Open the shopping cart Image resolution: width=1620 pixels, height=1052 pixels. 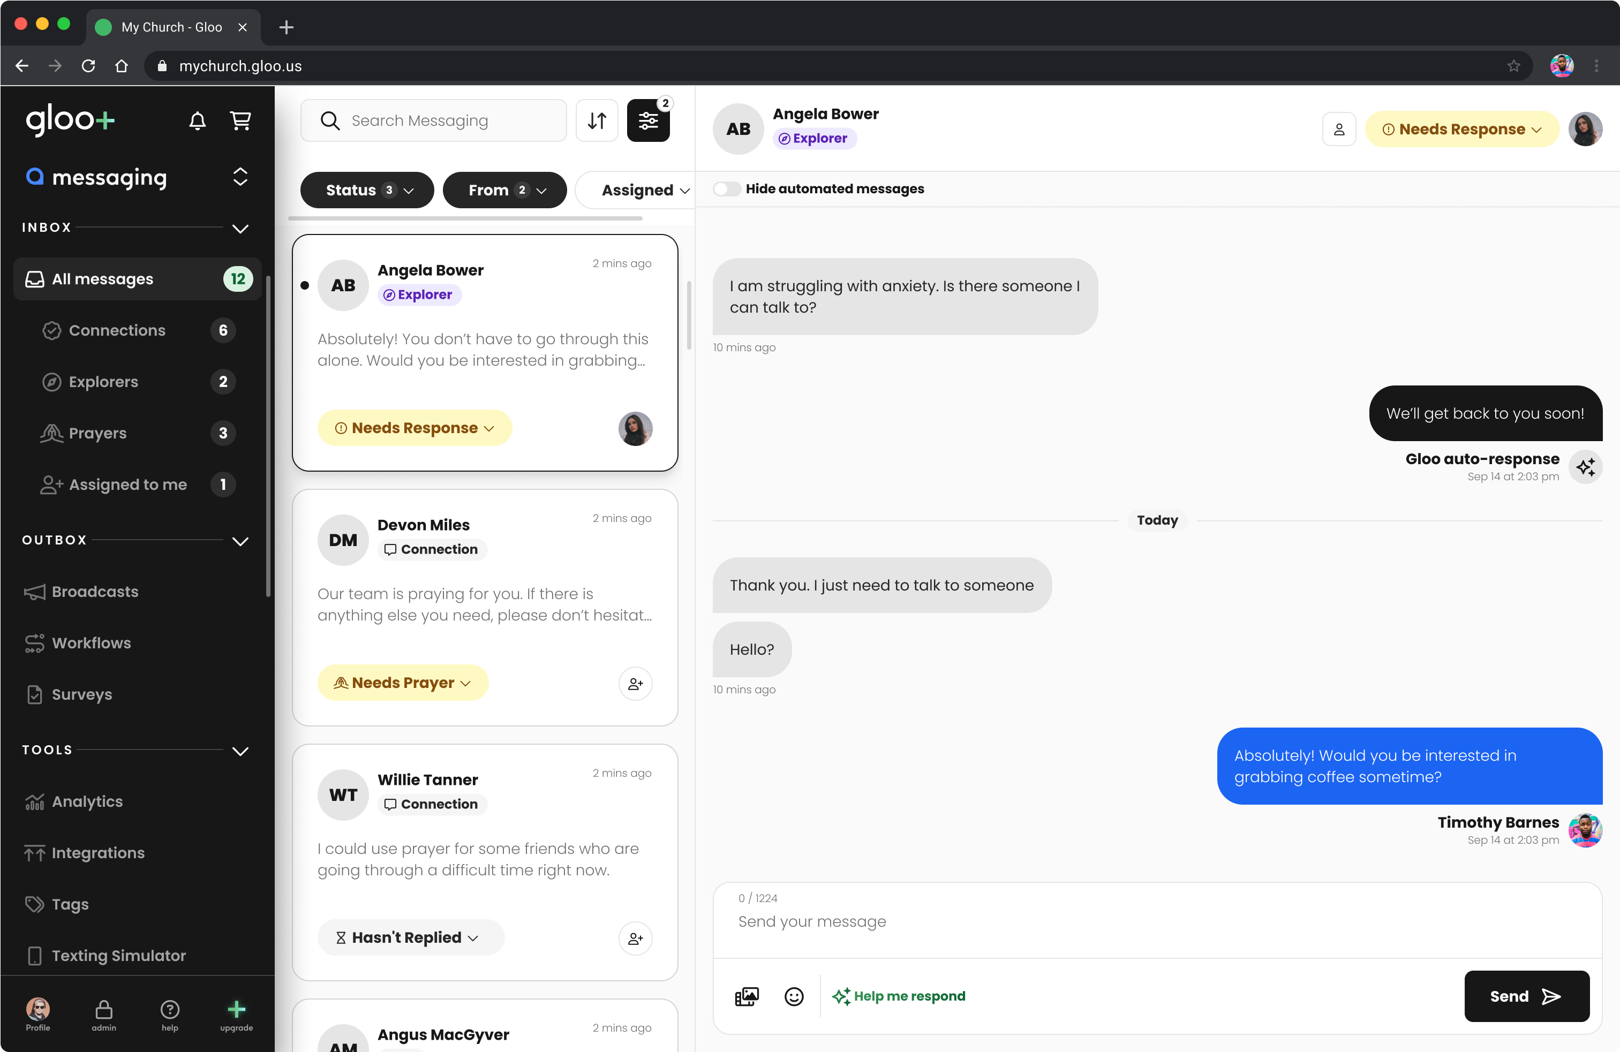point(242,120)
